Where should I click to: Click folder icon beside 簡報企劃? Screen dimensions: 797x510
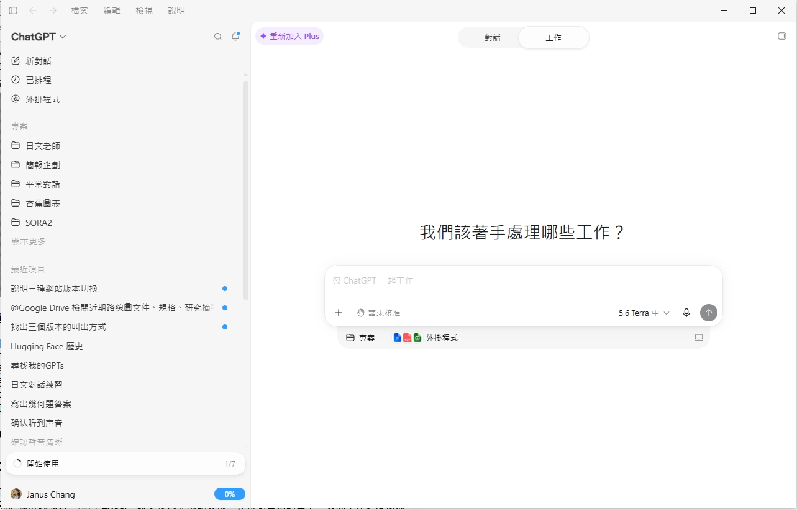point(16,165)
